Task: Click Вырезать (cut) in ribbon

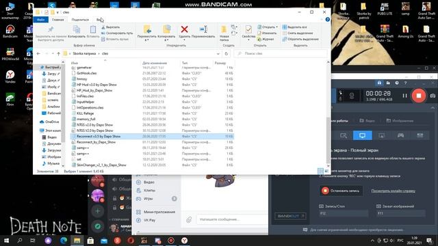Action: [110, 27]
